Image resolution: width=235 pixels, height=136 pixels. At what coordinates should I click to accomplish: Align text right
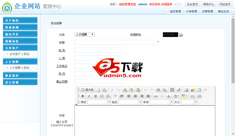[x=142, y=96]
